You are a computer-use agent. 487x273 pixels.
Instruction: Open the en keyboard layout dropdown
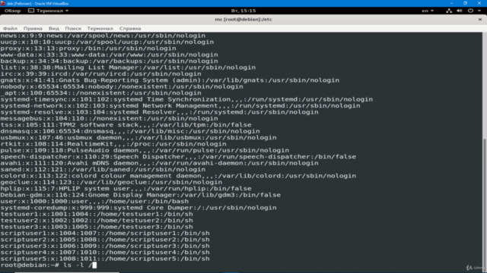tap(428, 11)
